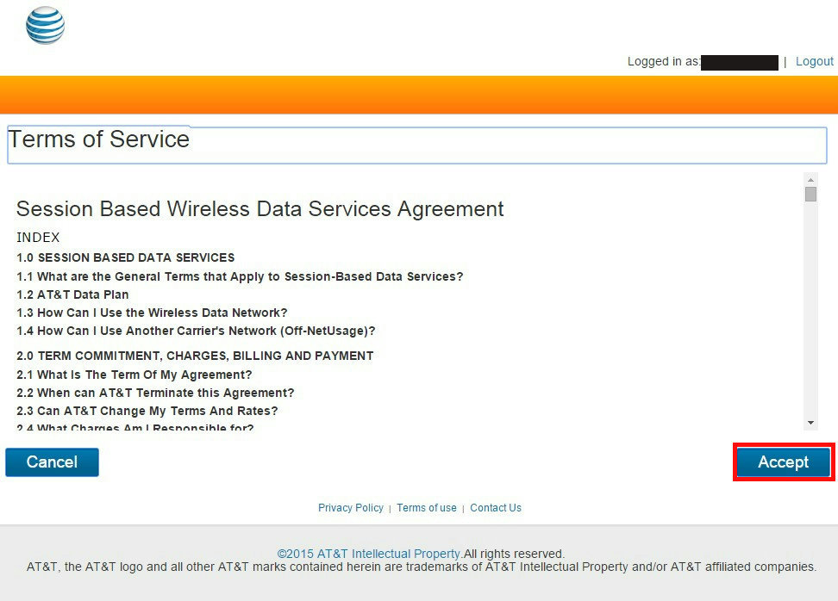Image resolution: width=838 pixels, height=601 pixels.
Task: Select 2.3 Can AT&T Change My Terms And Rates
Action: (147, 411)
